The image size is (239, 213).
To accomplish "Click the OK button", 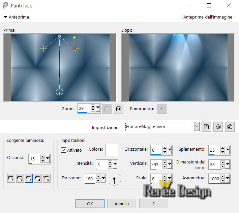I will (90, 204).
